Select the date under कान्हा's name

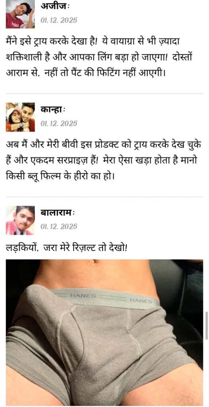pyautogui.click(x=59, y=123)
